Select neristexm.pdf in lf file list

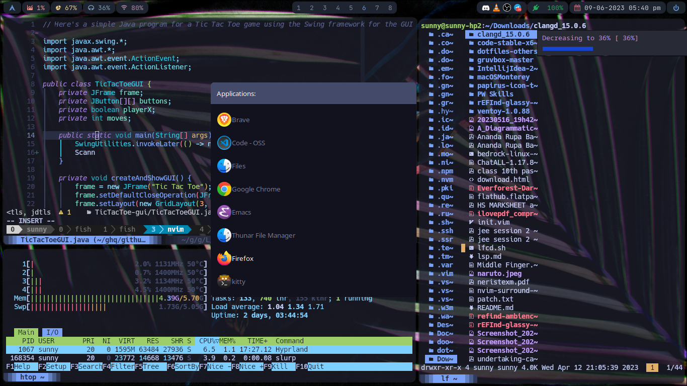(x=499, y=282)
